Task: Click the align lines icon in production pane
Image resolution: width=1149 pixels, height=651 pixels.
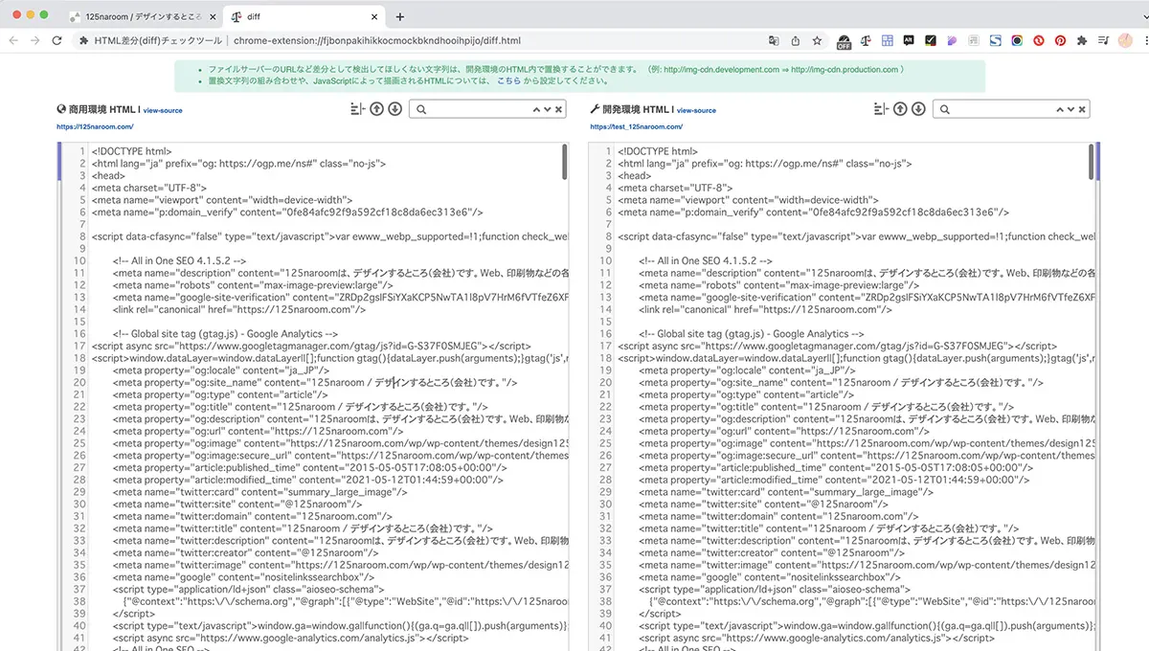Action: pos(359,109)
